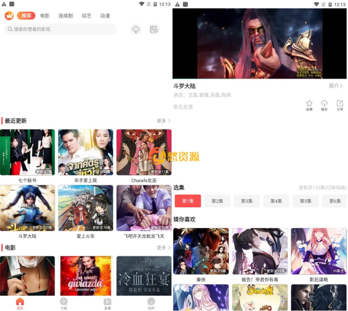Tap the 缓存 download icon for 斗罗大陆
Image resolution: width=348 pixels, height=311 pixels.
(324, 105)
